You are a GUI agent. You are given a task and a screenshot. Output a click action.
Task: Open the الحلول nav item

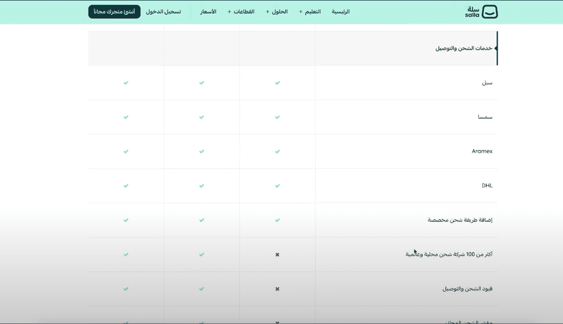pyautogui.click(x=280, y=12)
